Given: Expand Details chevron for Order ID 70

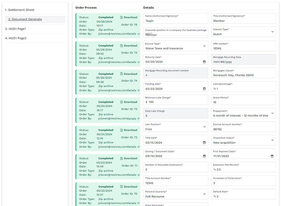Looking at the screenshot, I should pyautogui.click(x=139, y=203).
